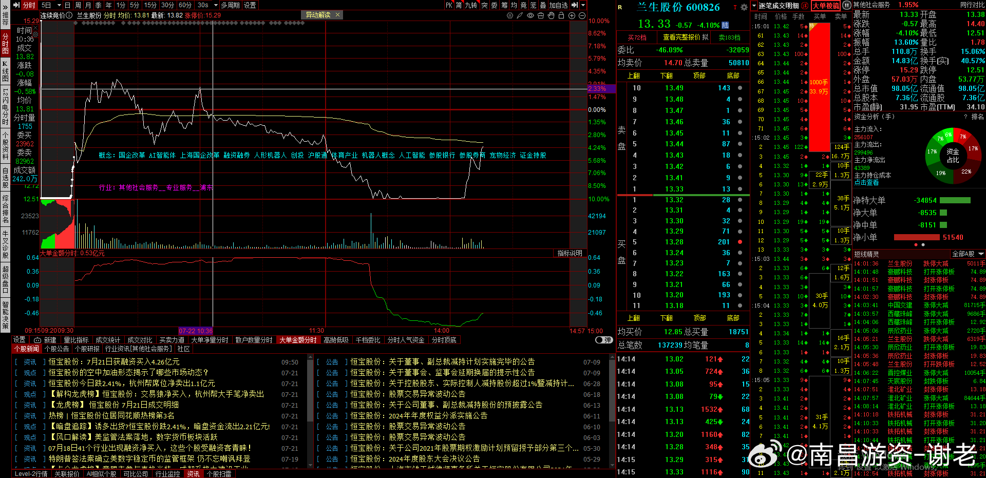Click lower 顶部 jump-to-top button
Screen dimensions: 986x478
pos(699,318)
